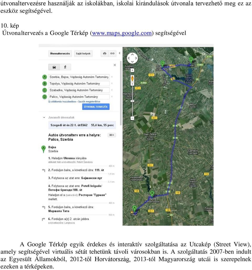Remove destination B with its X

tap(112, 83)
